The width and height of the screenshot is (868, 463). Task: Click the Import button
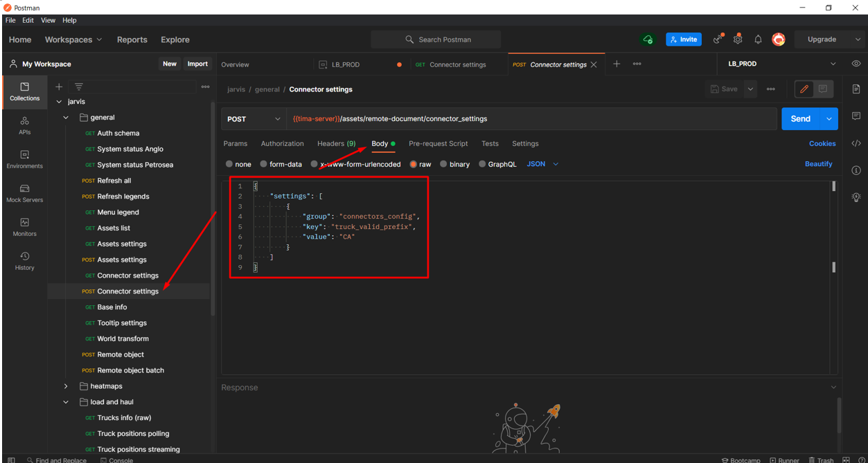coord(197,64)
